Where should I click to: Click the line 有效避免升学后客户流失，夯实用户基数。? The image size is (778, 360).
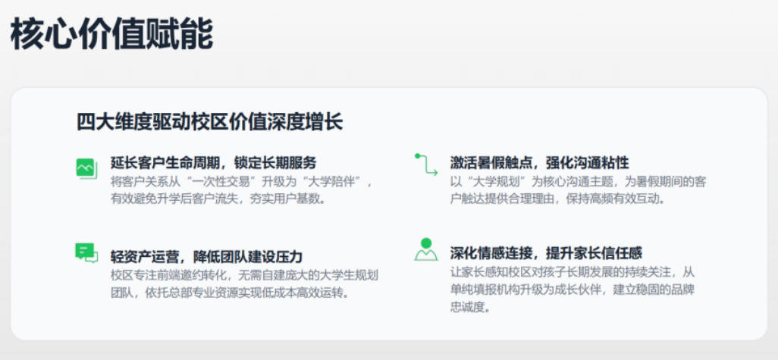pyautogui.click(x=218, y=199)
